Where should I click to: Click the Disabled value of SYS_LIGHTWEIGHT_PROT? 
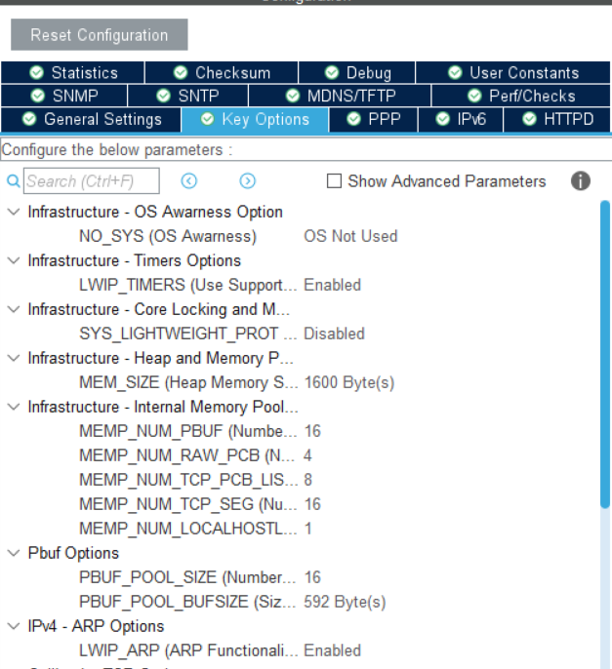click(334, 334)
